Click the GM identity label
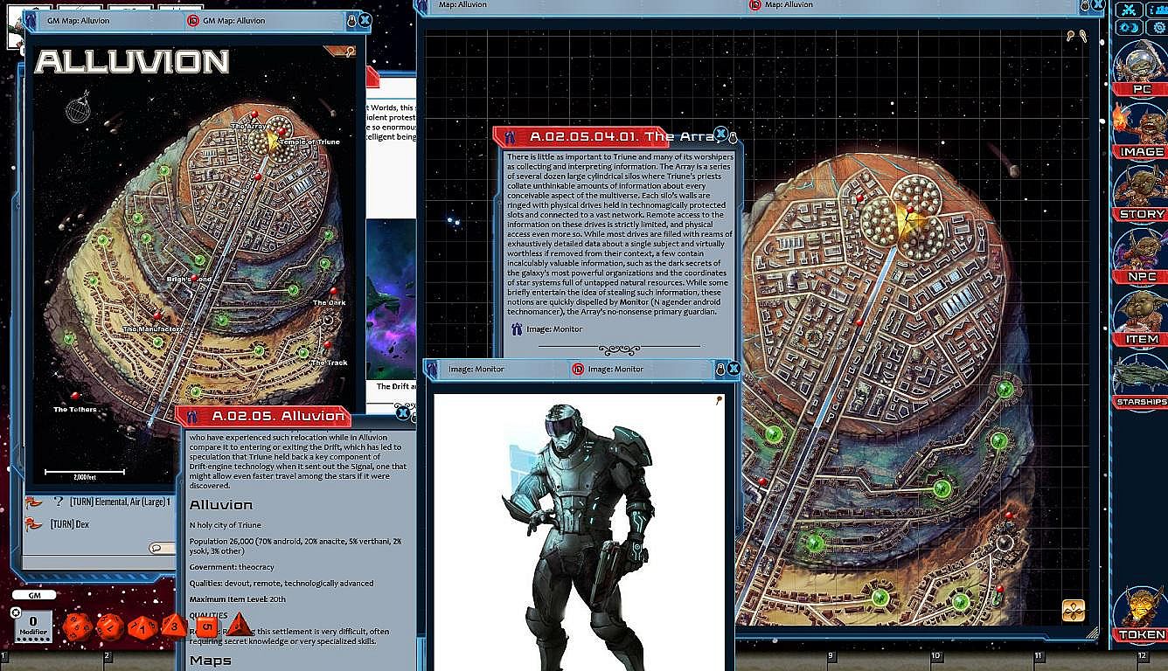Image resolution: width=1168 pixels, height=671 pixels. click(35, 595)
